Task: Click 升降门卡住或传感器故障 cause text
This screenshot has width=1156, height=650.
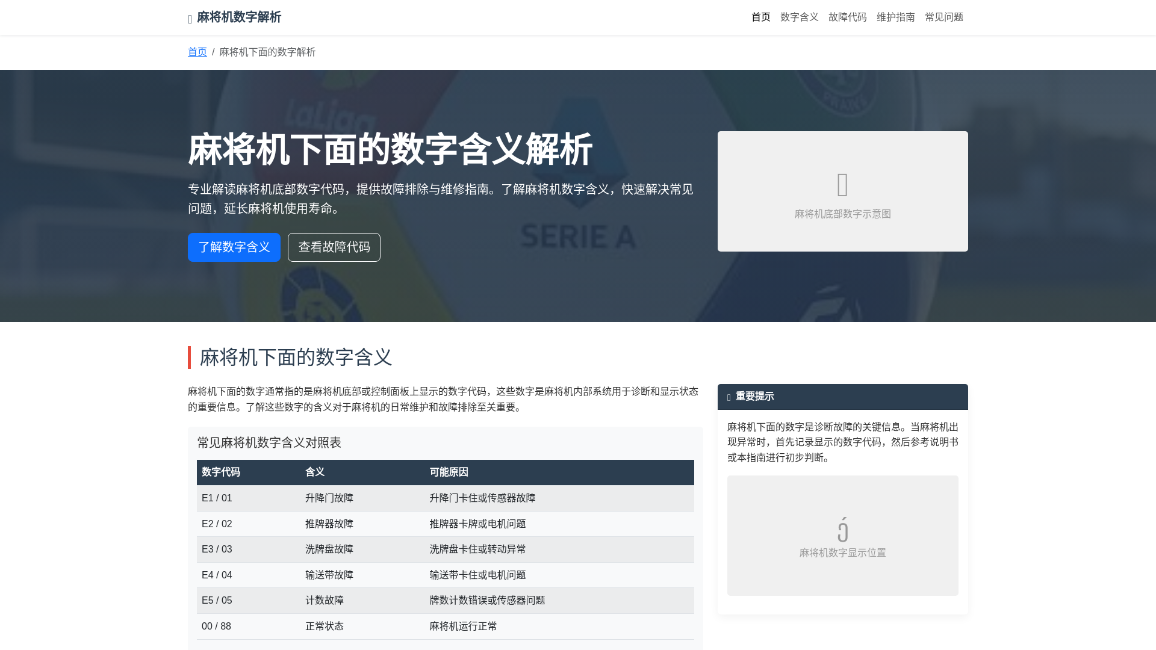Action: click(482, 498)
